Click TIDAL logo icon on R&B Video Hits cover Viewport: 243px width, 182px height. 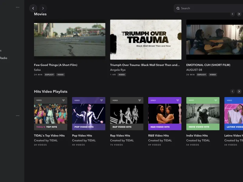coord(178,100)
